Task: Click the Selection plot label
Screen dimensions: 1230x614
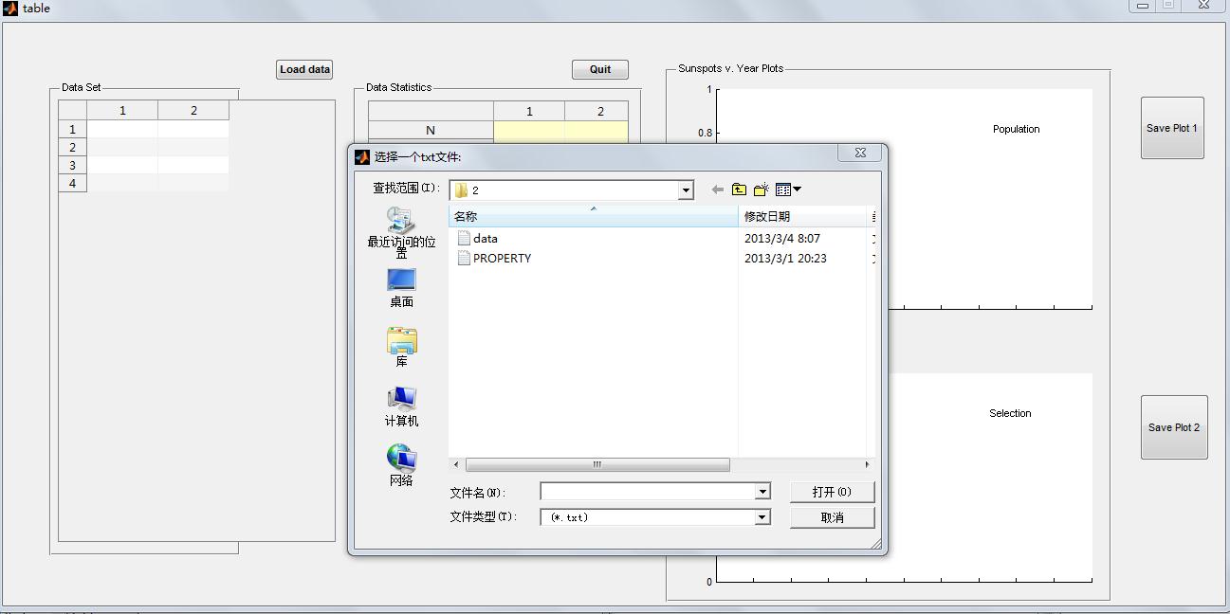Action: tap(1010, 413)
